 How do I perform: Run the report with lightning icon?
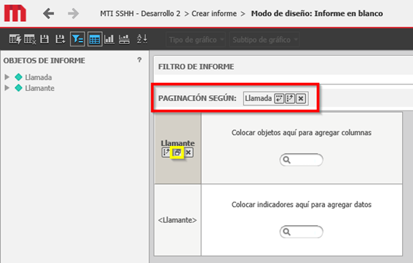pyautogui.click(x=15, y=39)
